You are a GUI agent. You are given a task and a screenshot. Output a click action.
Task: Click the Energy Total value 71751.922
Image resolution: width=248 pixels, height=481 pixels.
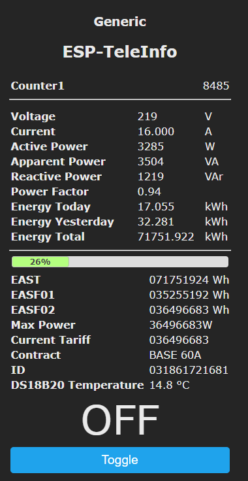click(x=166, y=237)
